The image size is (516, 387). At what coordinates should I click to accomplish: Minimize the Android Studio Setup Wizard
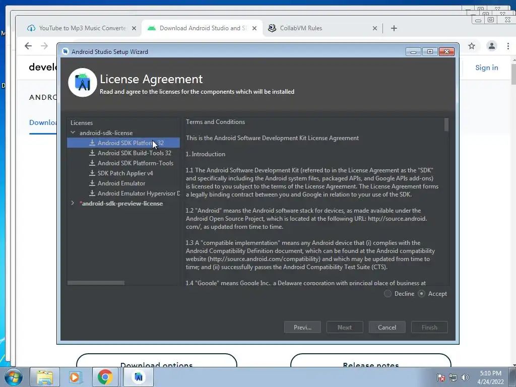pyautogui.click(x=413, y=52)
